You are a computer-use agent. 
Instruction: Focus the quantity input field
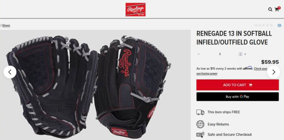pyautogui.click(x=220, y=54)
